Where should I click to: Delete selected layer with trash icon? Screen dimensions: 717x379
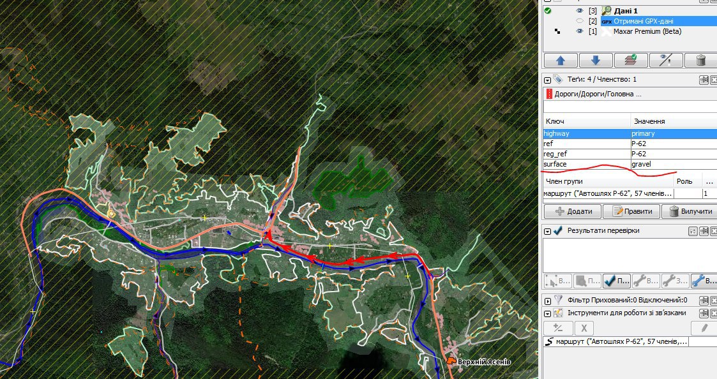point(700,61)
